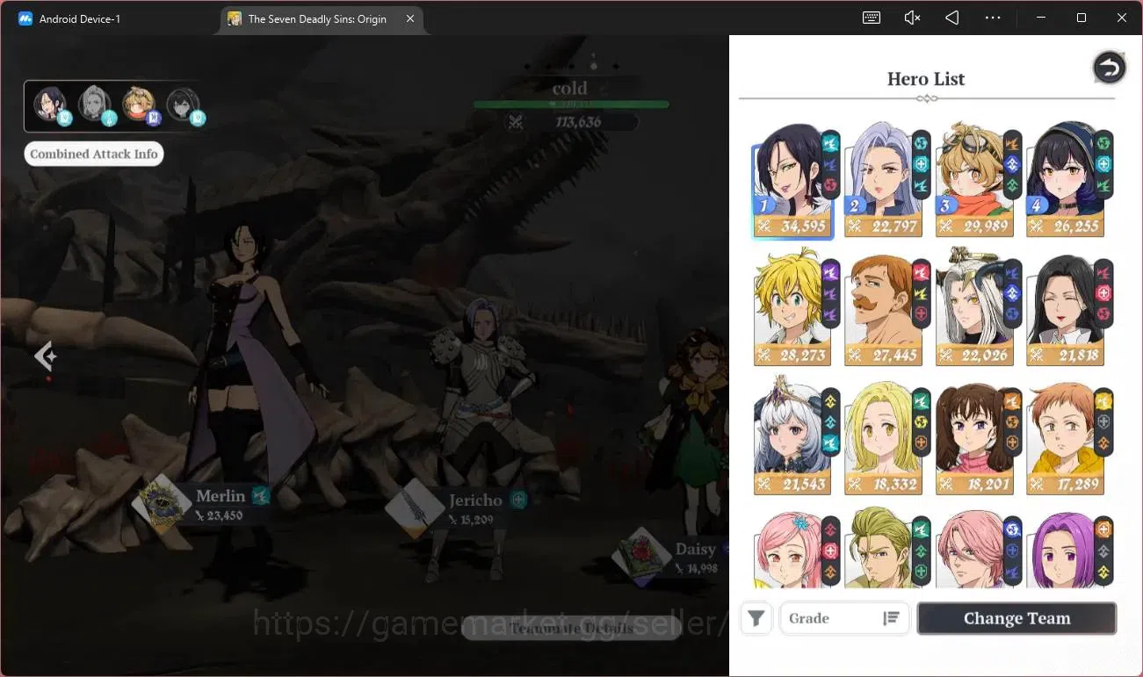1143x677 pixels.
Task: Click the 'Hero List' heading
Action: point(926,79)
